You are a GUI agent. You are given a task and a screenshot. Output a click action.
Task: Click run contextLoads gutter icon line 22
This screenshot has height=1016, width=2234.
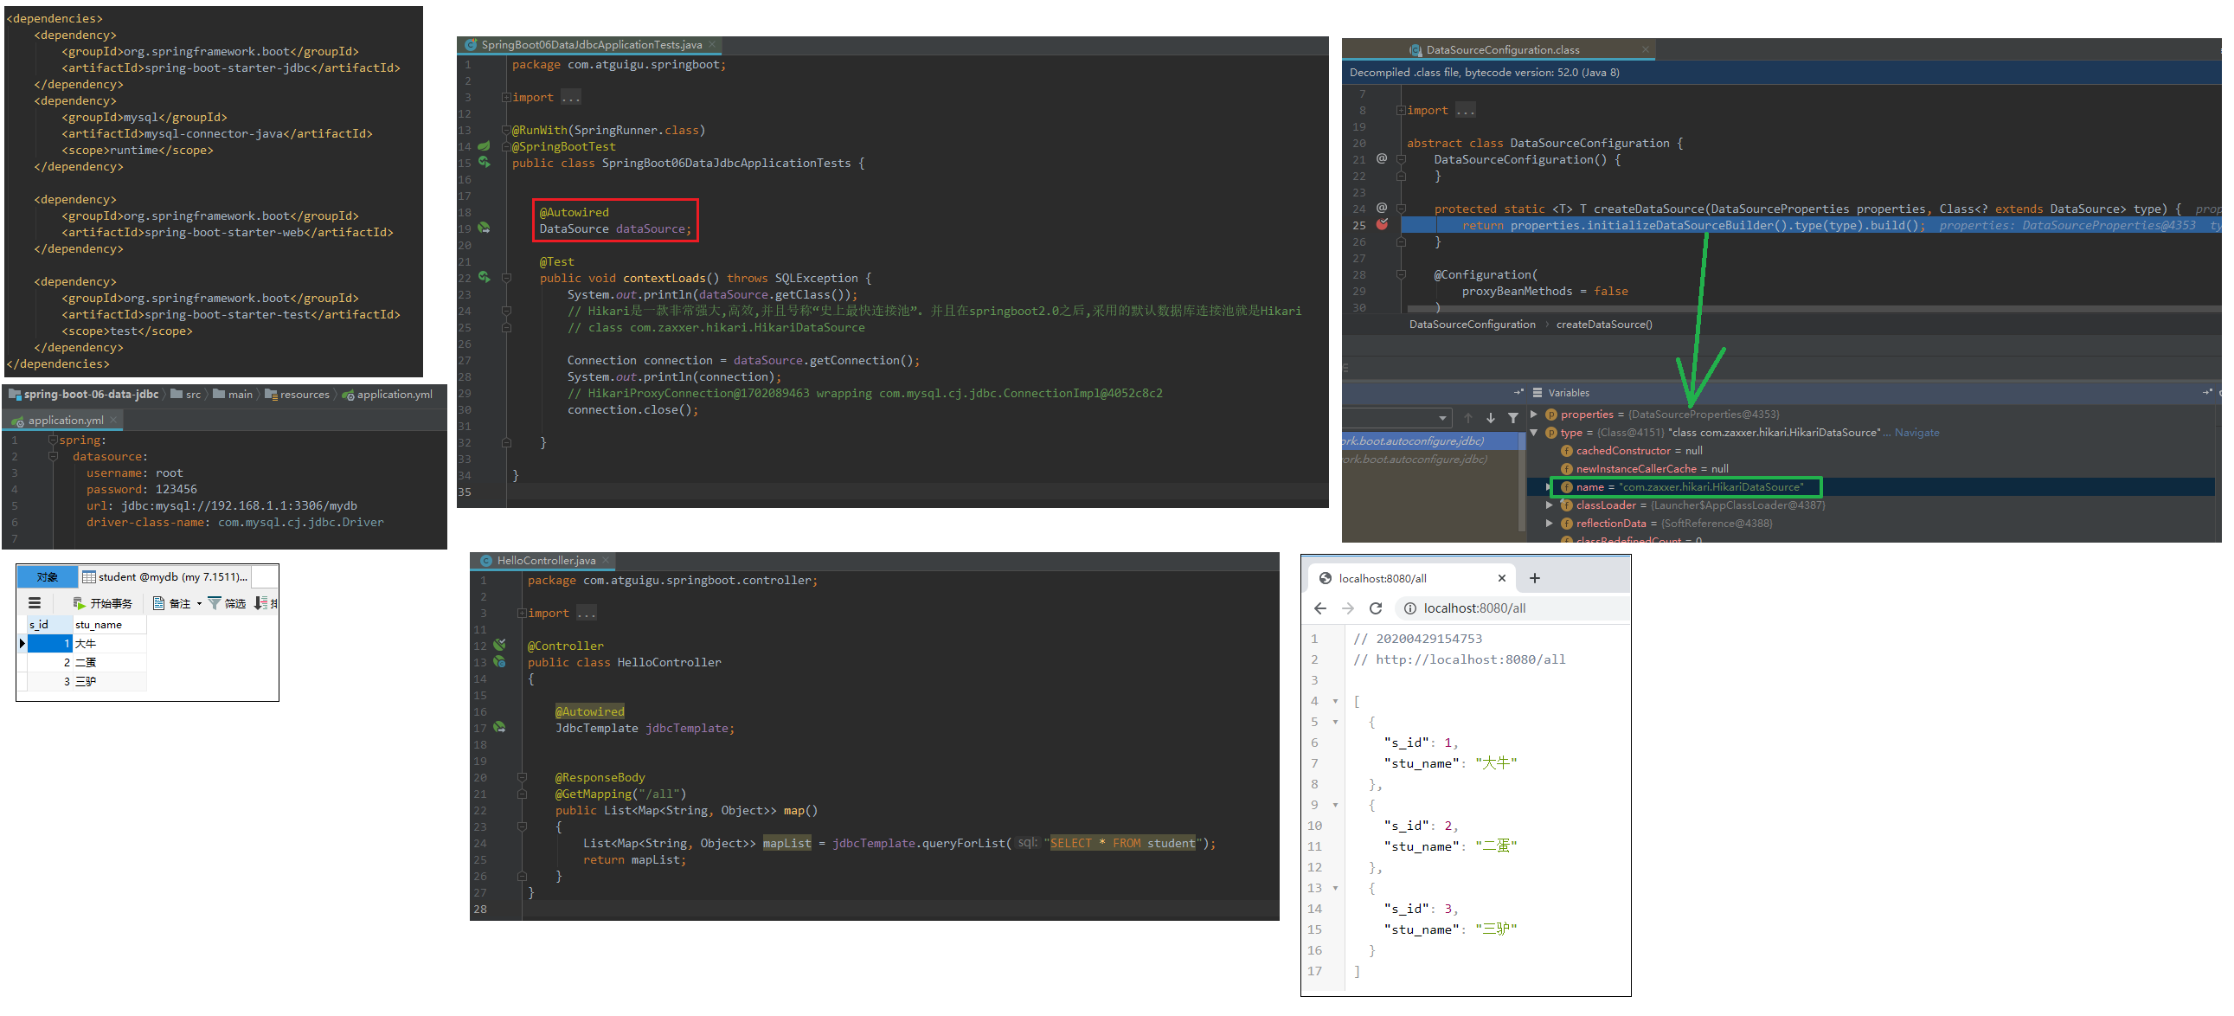[484, 278]
